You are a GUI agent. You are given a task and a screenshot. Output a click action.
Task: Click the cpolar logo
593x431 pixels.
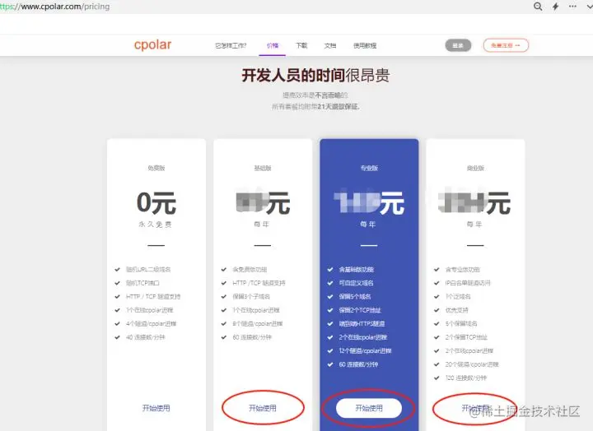point(153,45)
